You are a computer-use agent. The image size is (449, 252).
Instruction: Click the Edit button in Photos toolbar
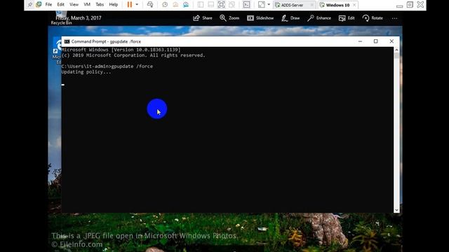coord(347,18)
